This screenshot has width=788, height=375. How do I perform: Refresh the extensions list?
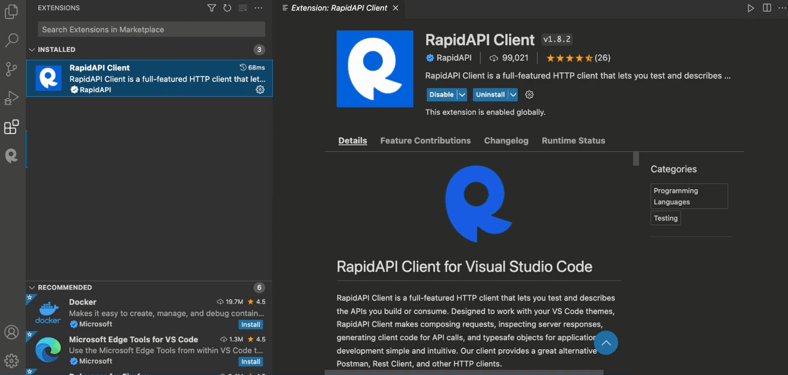coord(227,8)
